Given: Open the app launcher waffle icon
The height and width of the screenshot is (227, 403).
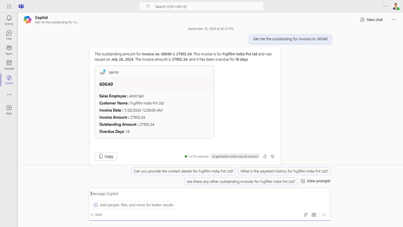Looking at the screenshot, I should [9, 6].
